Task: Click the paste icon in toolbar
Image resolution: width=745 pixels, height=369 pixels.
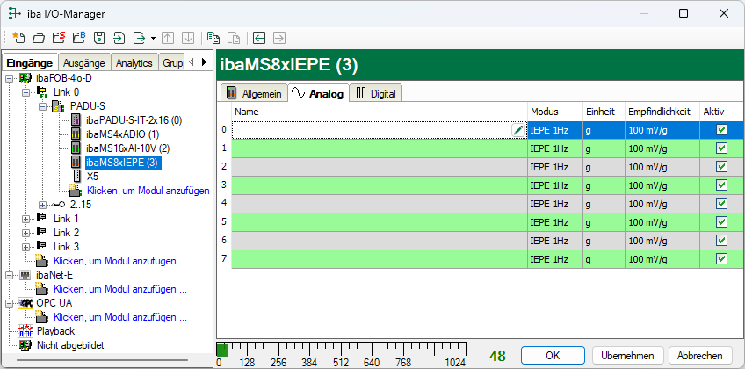Action: point(234,38)
